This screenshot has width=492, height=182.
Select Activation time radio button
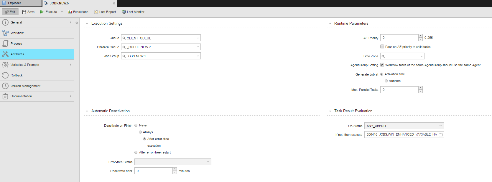(382, 74)
